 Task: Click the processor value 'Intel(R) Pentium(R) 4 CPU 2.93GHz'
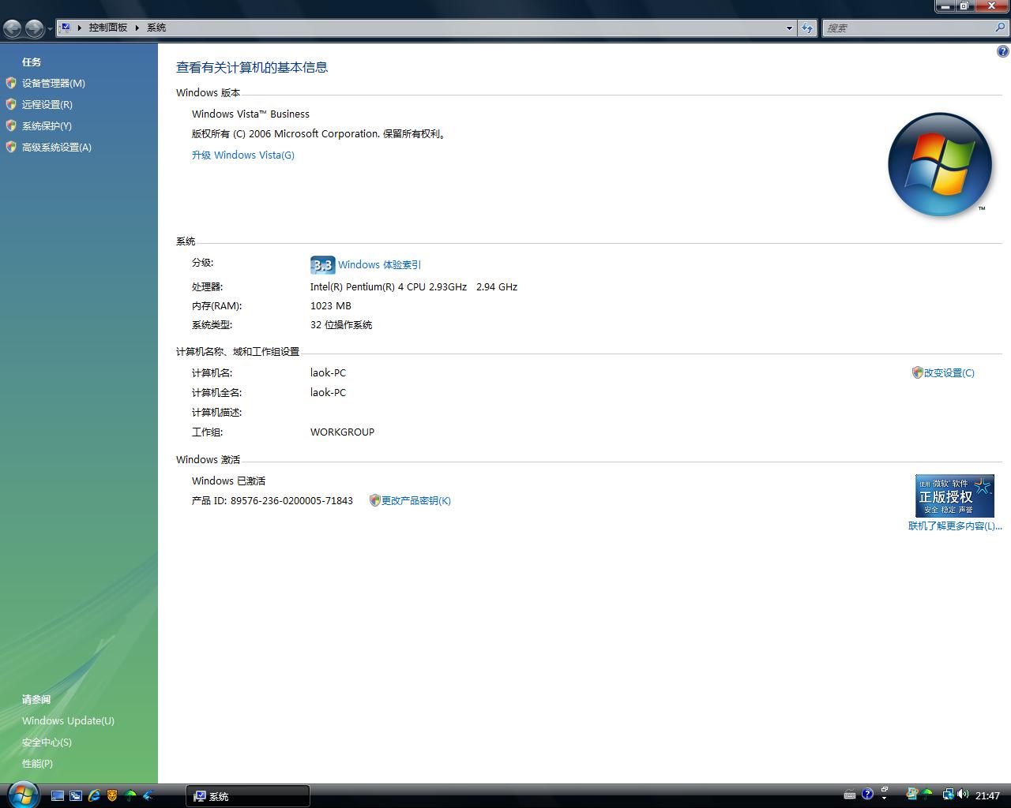[389, 286]
